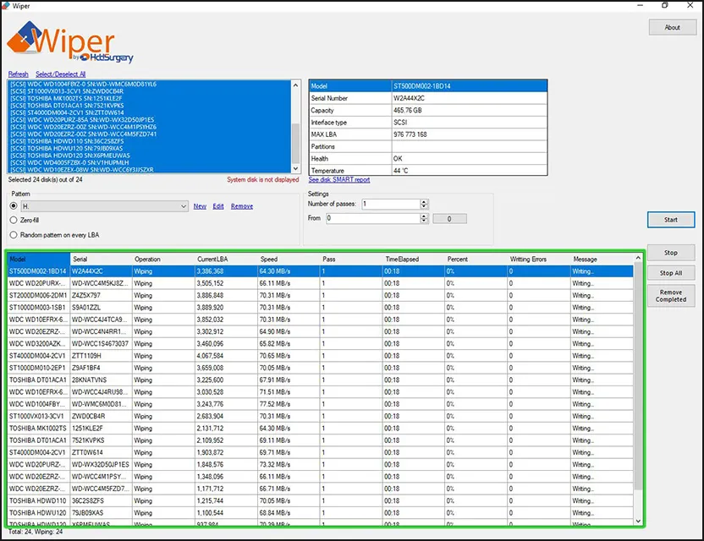Screen dimensions: 704x541
Task: Click up arrow of wiping table scrollbar
Action: [x=638, y=258]
